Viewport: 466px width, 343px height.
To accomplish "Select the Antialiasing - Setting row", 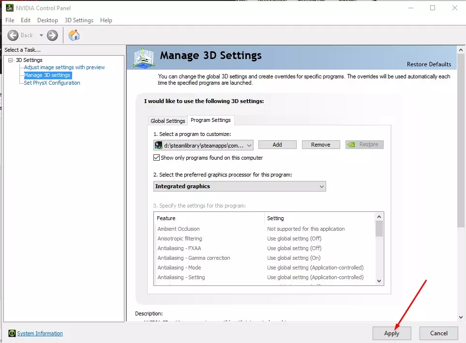I will pyautogui.click(x=265, y=277).
